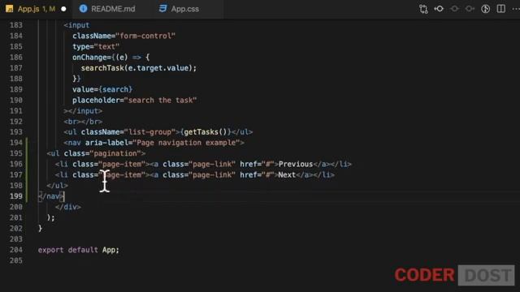Click line number 187 in the gutter
This screenshot has height=292, width=520.
16,68
